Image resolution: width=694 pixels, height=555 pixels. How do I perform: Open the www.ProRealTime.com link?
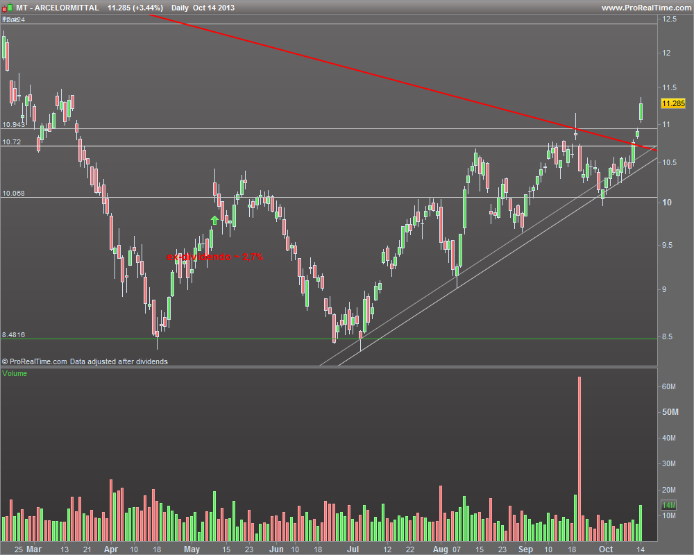point(646,8)
